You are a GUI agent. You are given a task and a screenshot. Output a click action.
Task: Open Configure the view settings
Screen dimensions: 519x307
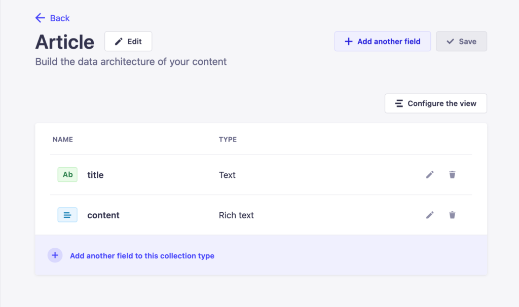tap(435, 103)
